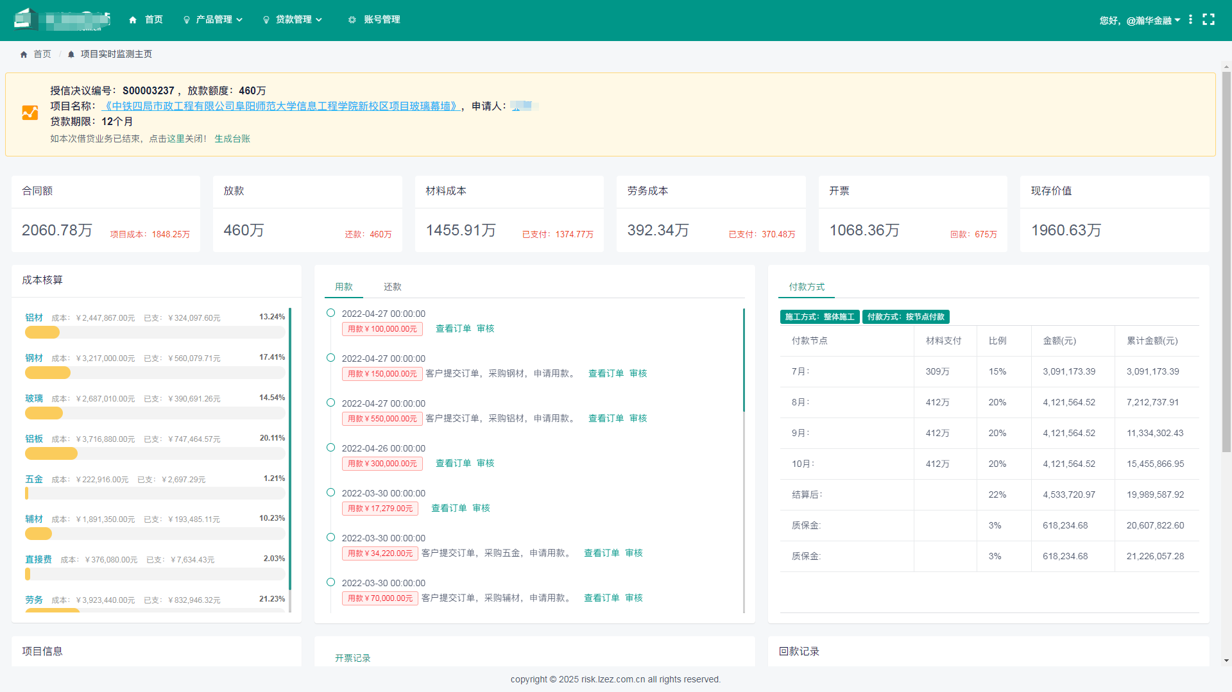Click cumulative amount 21,226,057.28 cell
The image size is (1232, 692).
pos(1157,557)
